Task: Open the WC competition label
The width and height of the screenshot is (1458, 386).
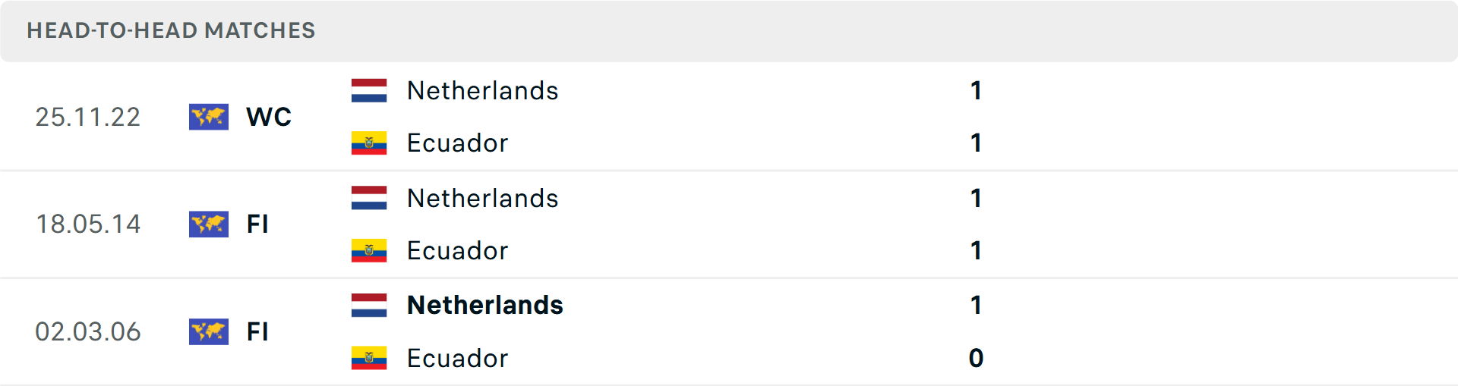Action: pos(269,117)
